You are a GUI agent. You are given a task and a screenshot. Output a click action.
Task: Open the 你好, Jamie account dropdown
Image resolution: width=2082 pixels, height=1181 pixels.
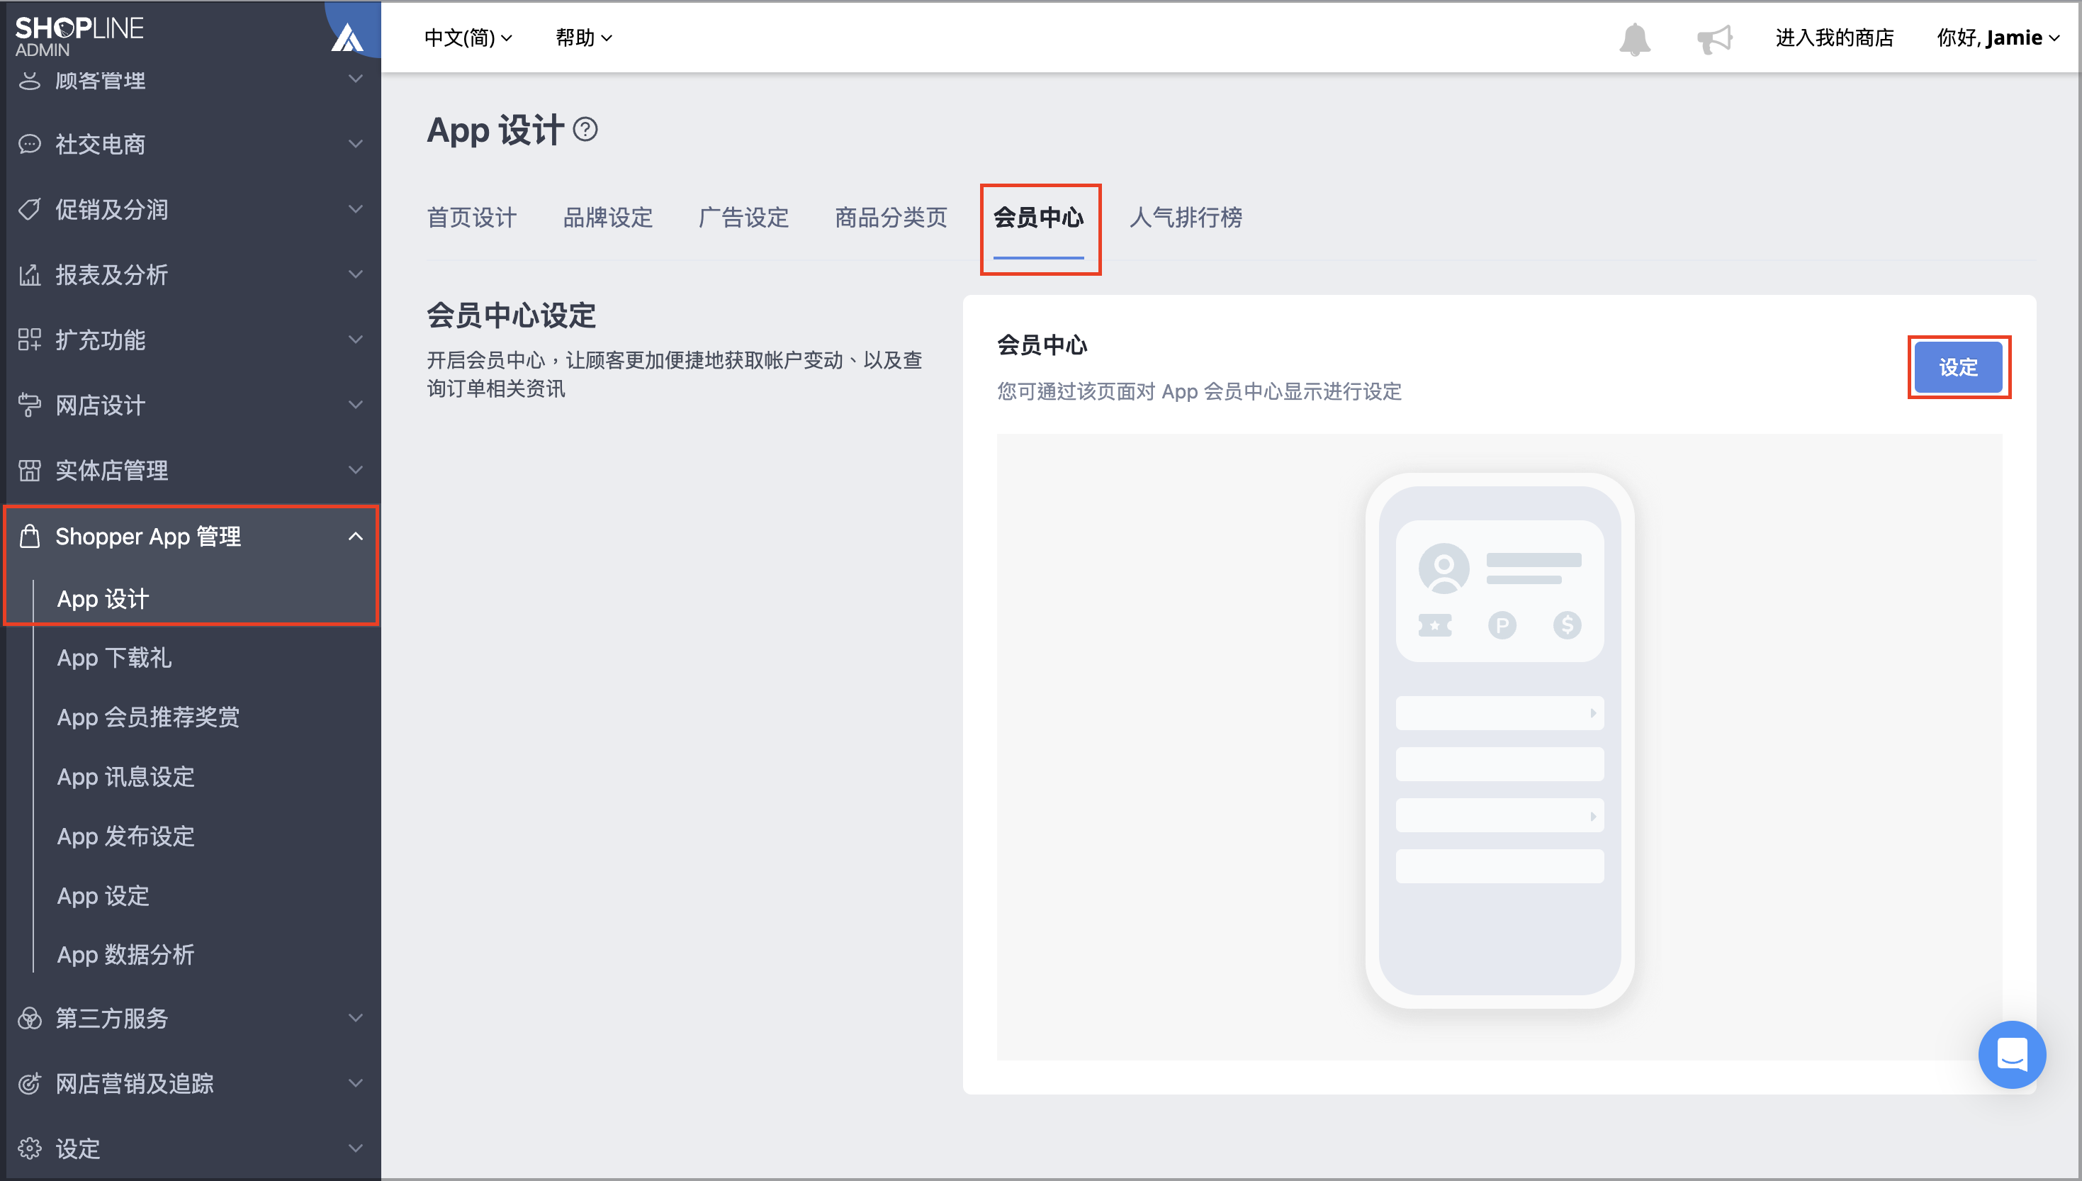[1997, 38]
